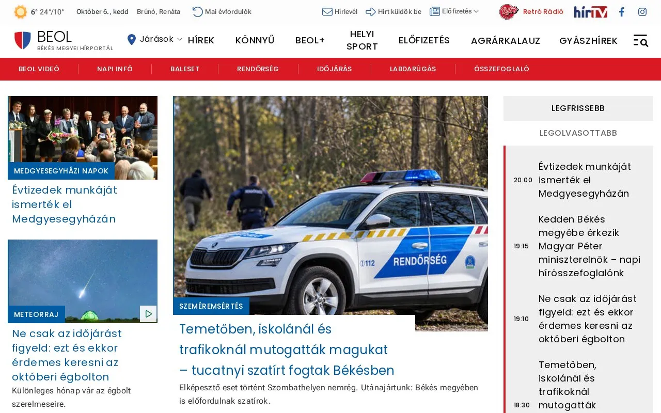Click the BEOL shield logo

coord(22,40)
